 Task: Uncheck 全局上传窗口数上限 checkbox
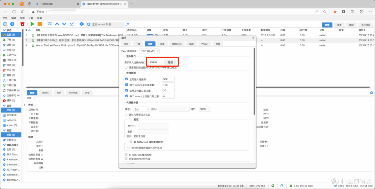coord(127,91)
